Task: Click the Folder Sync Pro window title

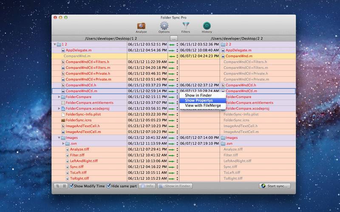Action: pyautogui.click(x=173, y=17)
